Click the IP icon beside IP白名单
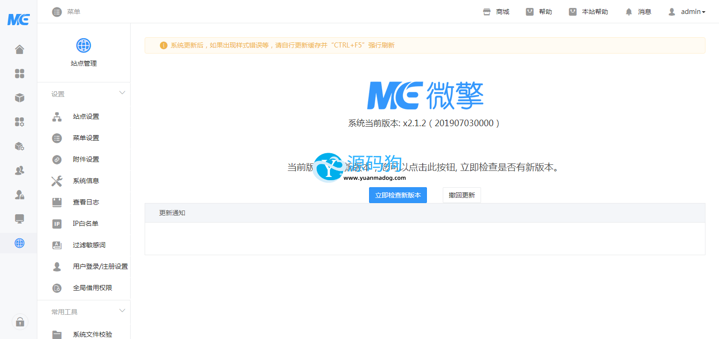This screenshot has width=719, height=339. click(57, 224)
